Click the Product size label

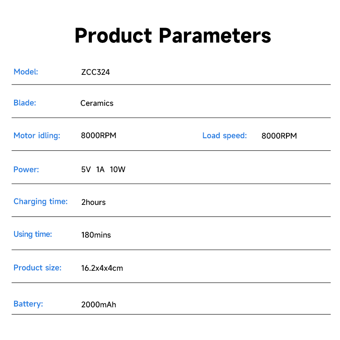click(x=37, y=268)
